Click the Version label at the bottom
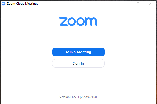Image resolution: width=157 pixels, height=104 pixels. pos(65,97)
